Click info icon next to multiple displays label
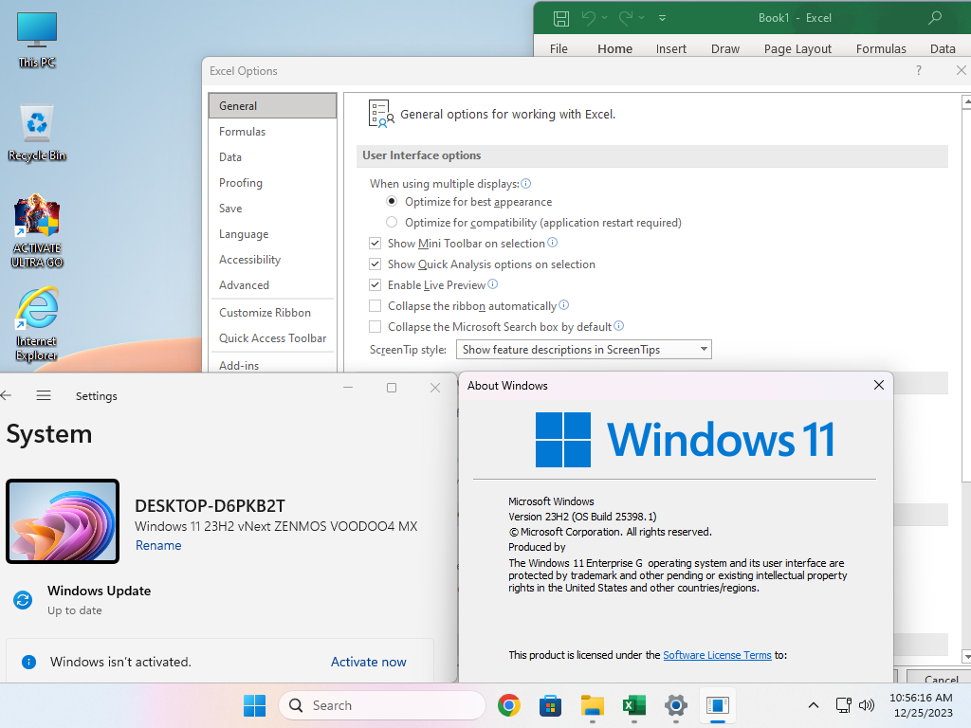This screenshot has width=971, height=728. pos(525,183)
